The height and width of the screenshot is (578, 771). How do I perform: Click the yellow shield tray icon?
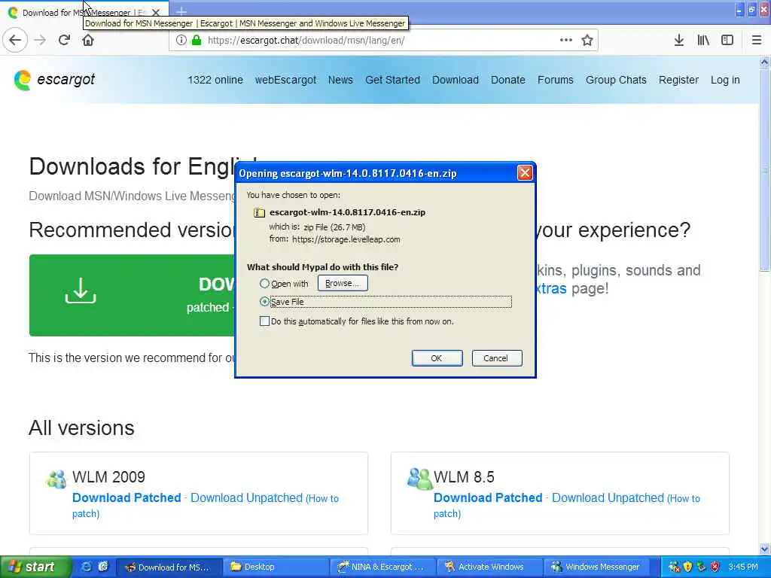click(688, 567)
